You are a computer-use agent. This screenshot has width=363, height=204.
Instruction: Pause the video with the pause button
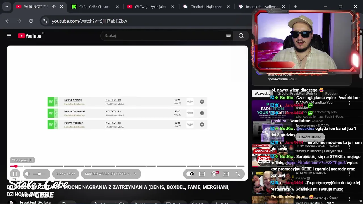tap(15, 174)
